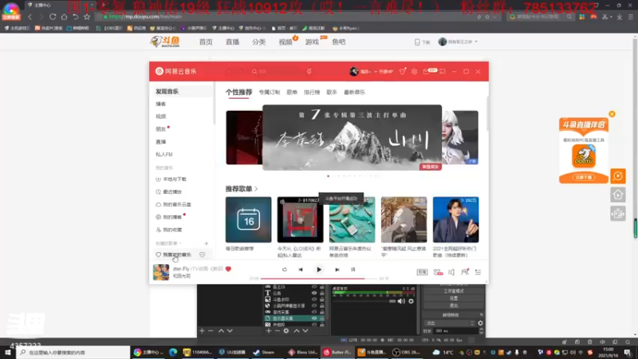Expand username dropdown arrow in NetEase header
This screenshot has height=359, width=638.
(375, 72)
